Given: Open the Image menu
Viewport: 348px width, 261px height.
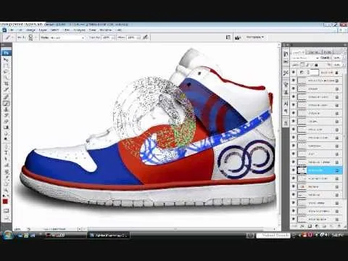Looking at the screenshot, I should click(30, 30).
